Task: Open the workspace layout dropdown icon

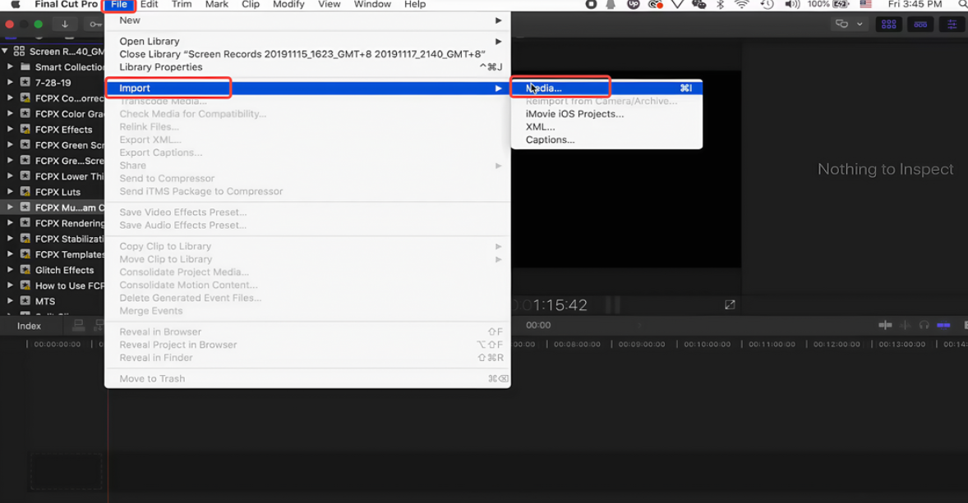Action: [x=849, y=24]
